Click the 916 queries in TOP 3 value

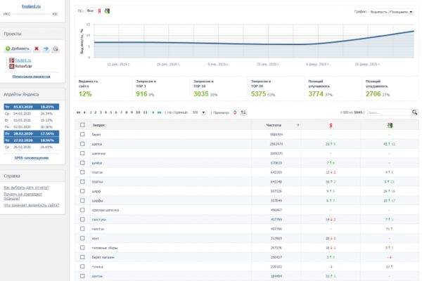pos(141,94)
